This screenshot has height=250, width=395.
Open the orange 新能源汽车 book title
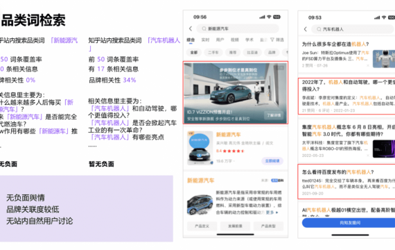(x=229, y=135)
